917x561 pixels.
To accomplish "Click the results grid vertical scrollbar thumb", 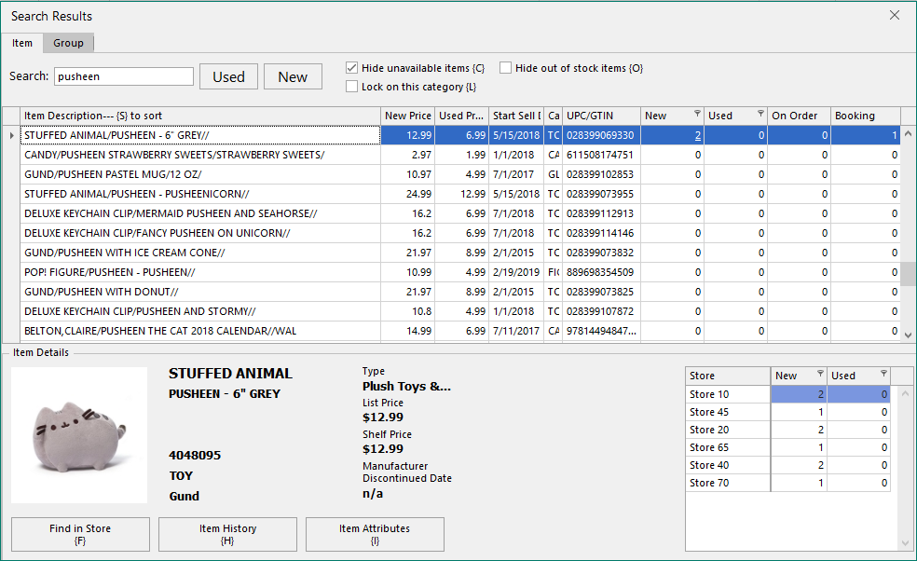I will pos(909,274).
